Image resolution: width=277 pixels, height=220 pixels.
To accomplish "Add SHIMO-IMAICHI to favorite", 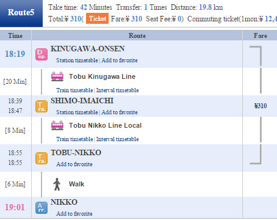I will tap(120, 112).
